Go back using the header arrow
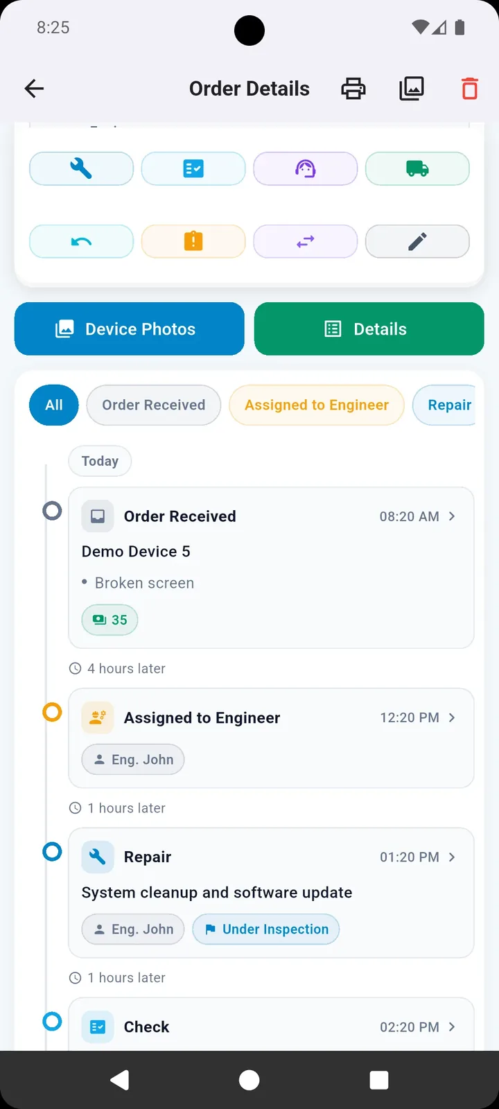The image size is (499, 1109). pos(34,89)
